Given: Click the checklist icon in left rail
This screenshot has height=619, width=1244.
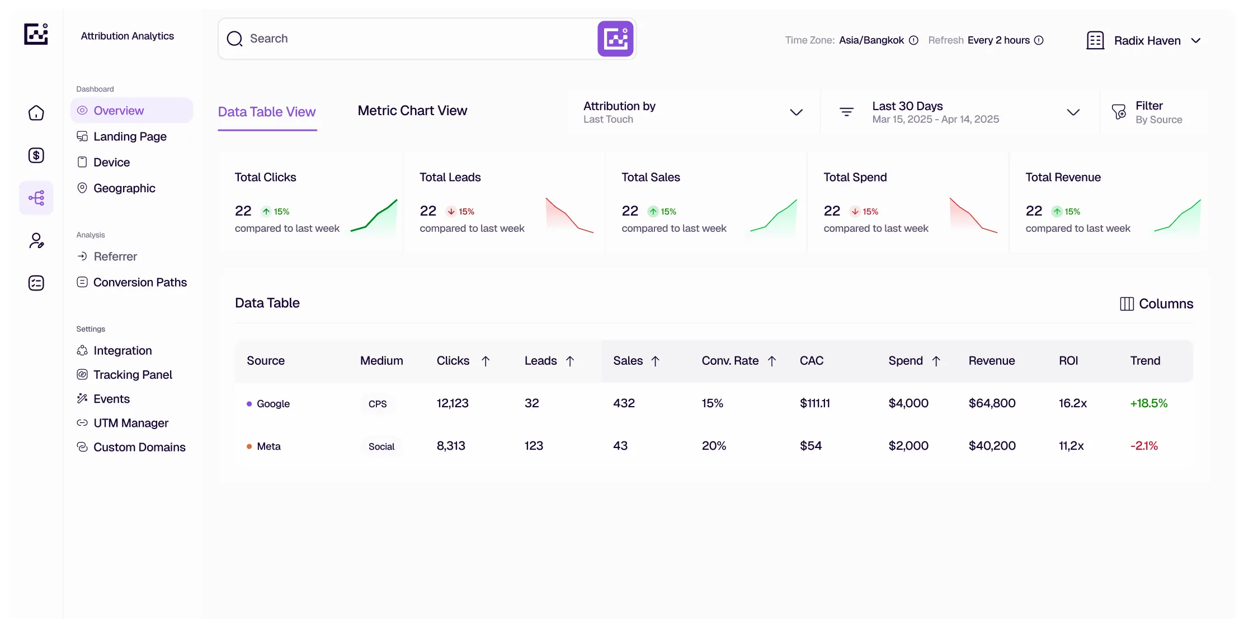Looking at the screenshot, I should (36, 283).
